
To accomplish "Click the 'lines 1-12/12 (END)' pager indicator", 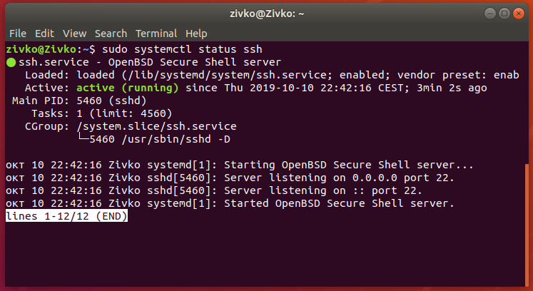I will (66, 216).
